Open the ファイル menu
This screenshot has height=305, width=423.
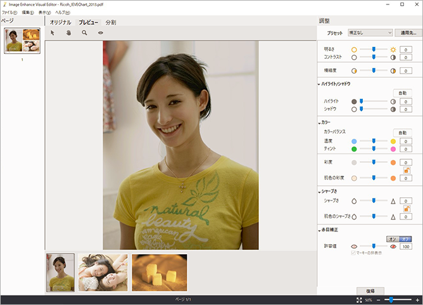point(9,13)
